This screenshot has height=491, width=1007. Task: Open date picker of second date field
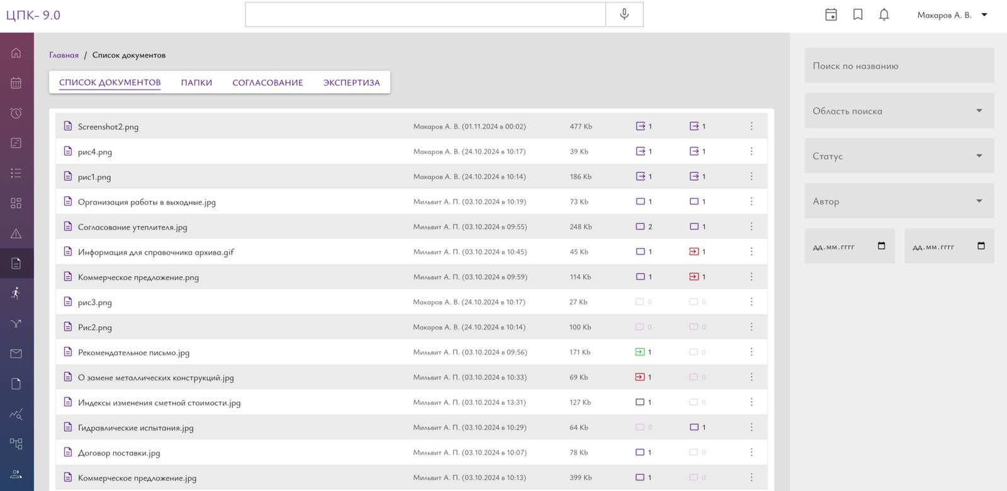[981, 246]
